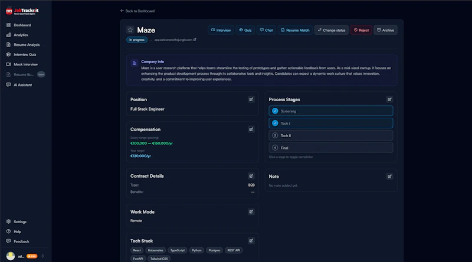Click the In progress status badge
The width and height of the screenshot is (472, 262).
coord(137,39)
